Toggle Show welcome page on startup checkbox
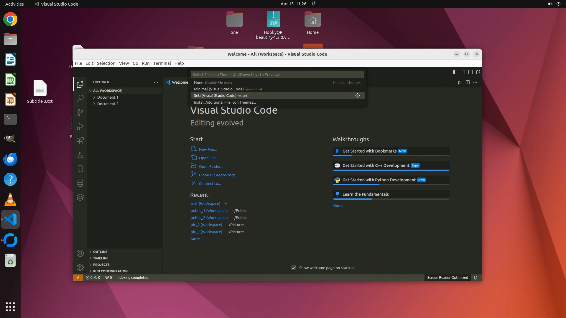This screenshot has height=318, width=566. 294,268
